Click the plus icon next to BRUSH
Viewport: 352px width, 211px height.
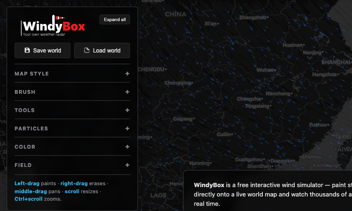(127, 92)
